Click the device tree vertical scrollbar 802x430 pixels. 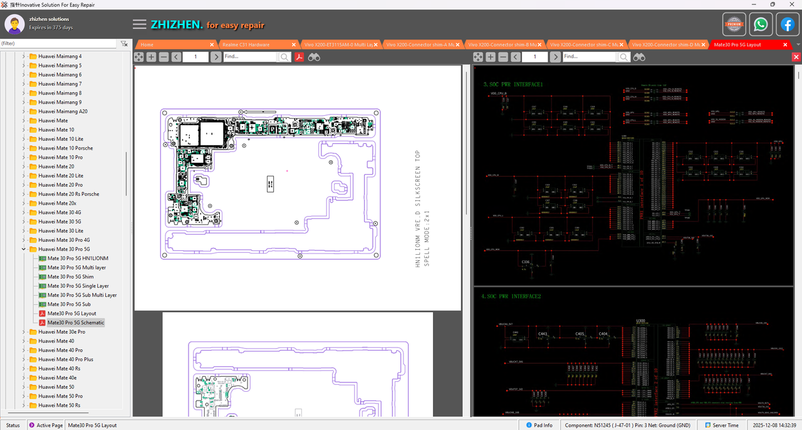pos(127,173)
